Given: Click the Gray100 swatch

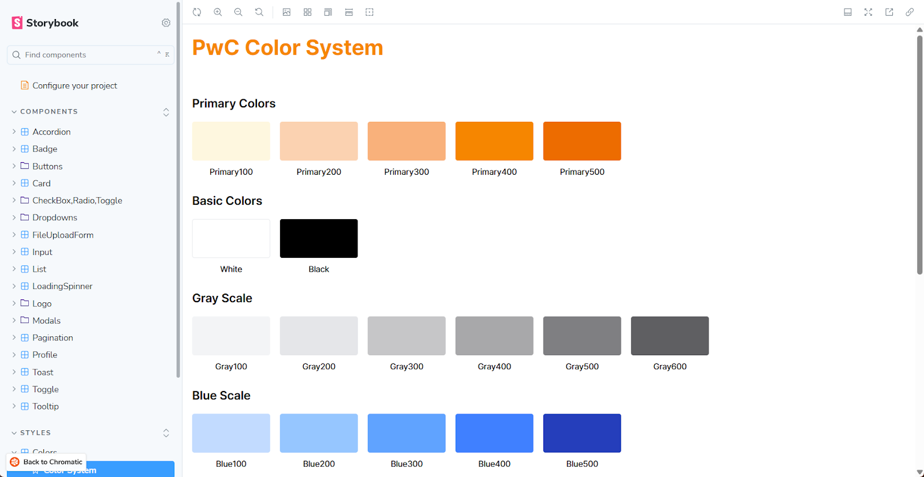Looking at the screenshot, I should pos(231,336).
